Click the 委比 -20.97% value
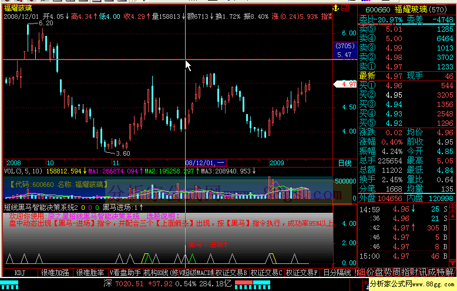The image size is (457, 291). pyautogui.click(x=388, y=20)
